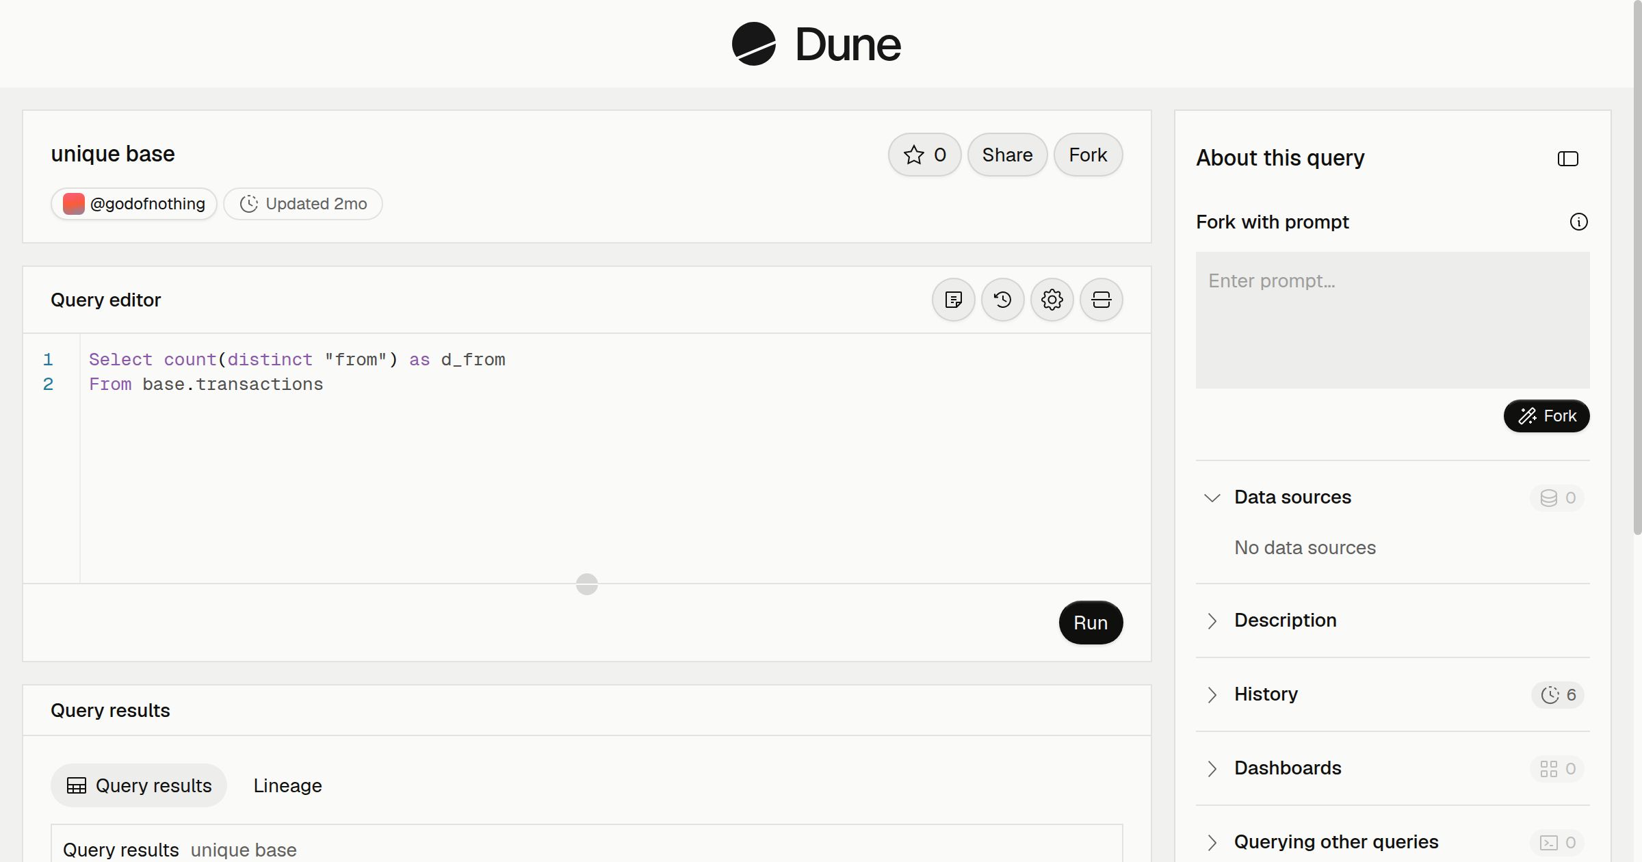Click the Data sources count badge
Image resolution: width=1642 pixels, height=862 pixels.
pos(1557,497)
